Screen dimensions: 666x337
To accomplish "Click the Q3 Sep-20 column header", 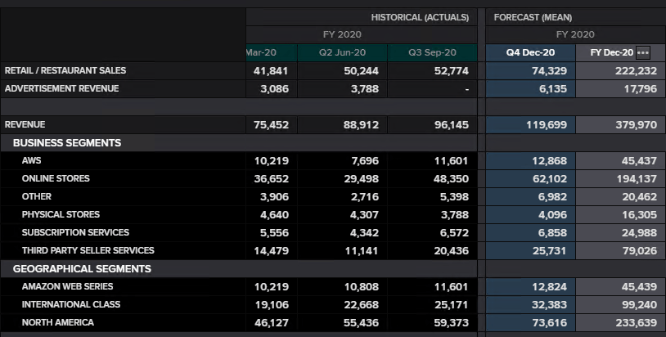I will point(433,52).
